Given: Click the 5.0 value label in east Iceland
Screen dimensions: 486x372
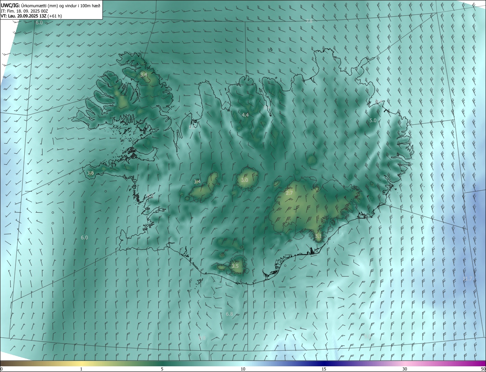Looking at the screenshot, I should point(373,120).
